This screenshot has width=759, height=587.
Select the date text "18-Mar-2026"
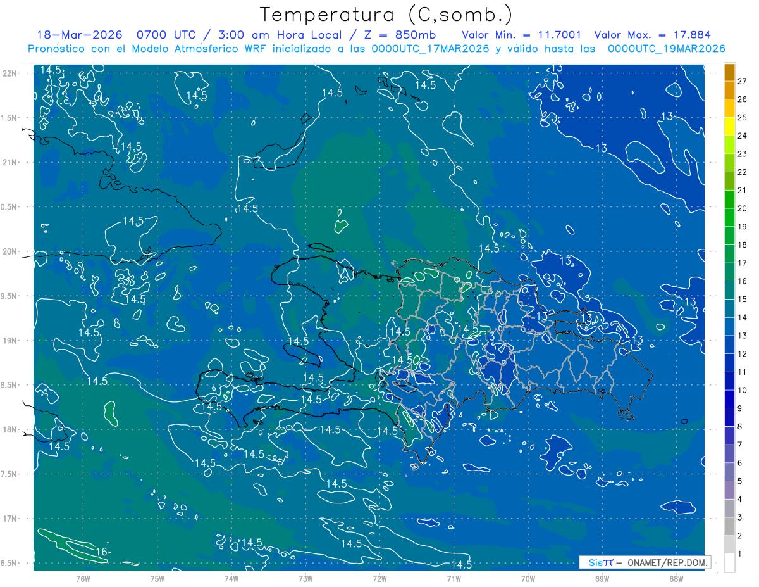point(79,35)
